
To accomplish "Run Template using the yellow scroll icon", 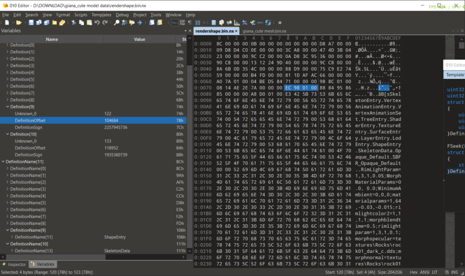I will pos(159,23).
